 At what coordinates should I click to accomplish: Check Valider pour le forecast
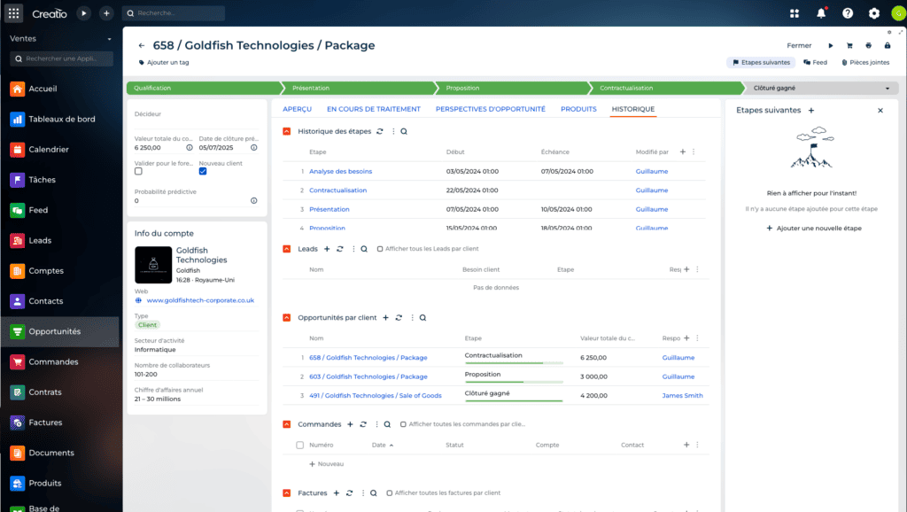pos(136,171)
